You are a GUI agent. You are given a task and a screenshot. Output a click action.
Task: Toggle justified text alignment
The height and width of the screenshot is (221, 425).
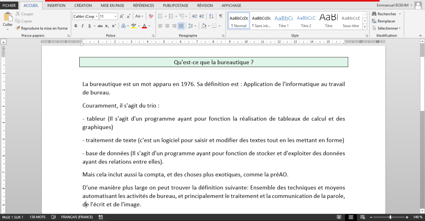[x=181, y=26]
